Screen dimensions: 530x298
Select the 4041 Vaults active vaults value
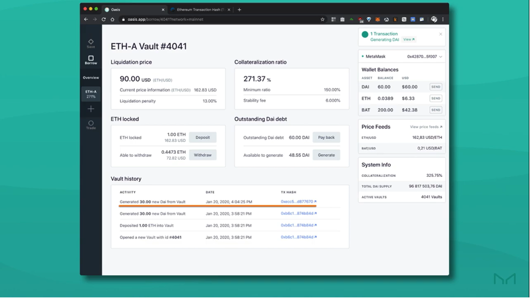click(431, 197)
